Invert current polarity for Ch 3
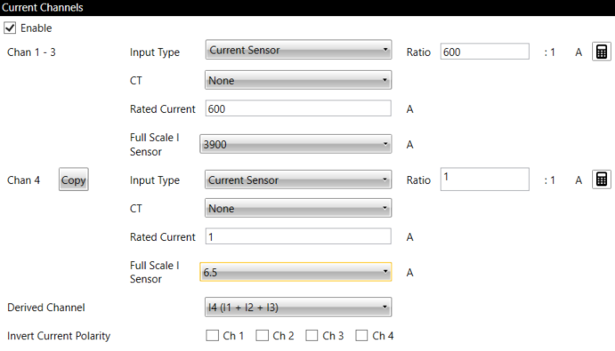The image size is (615, 351). 312,335
